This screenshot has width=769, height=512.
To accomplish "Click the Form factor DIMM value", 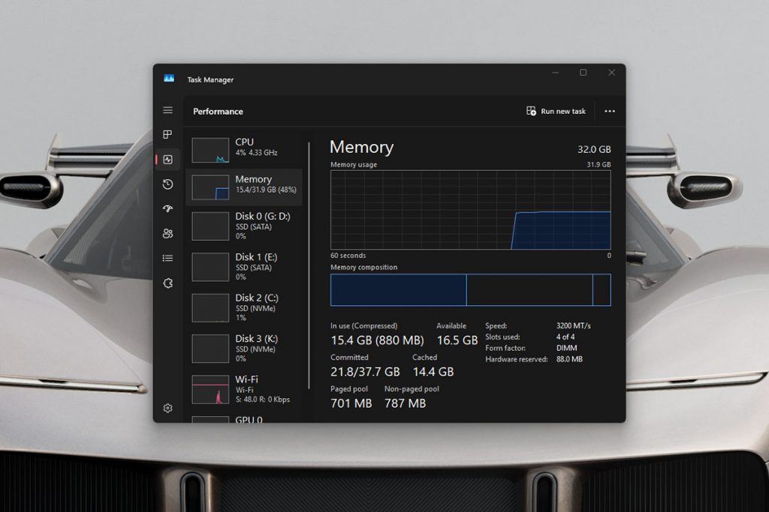I will pos(566,348).
